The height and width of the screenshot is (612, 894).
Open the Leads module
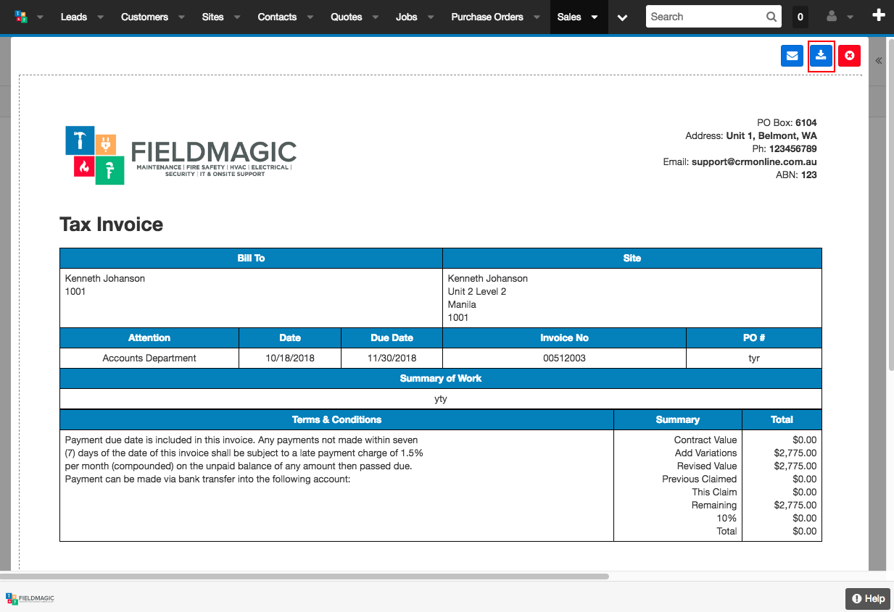point(73,17)
